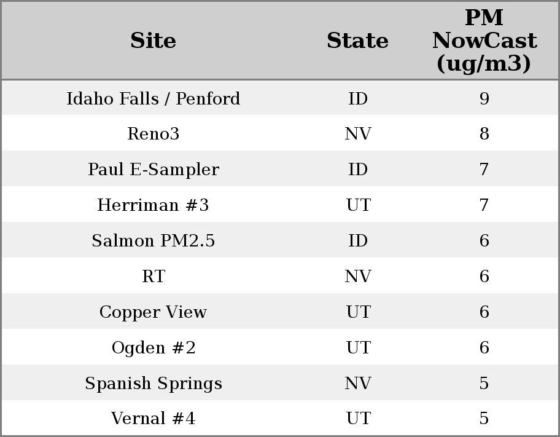Viewport: 560px width, 437px height.
Task: Select the Idaho Falls / Penford site
Action: [x=154, y=99]
